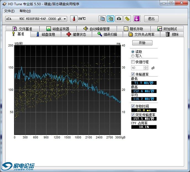This screenshot has width=190, height=172.
Task: Open the 帮助(H) menu
Action: point(25,11)
